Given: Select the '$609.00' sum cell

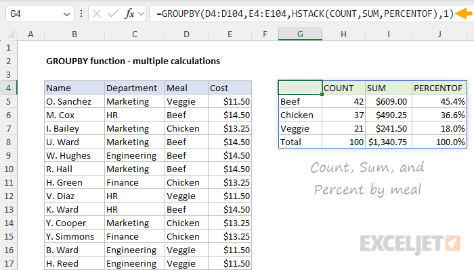Looking at the screenshot, I should click(389, 101).
